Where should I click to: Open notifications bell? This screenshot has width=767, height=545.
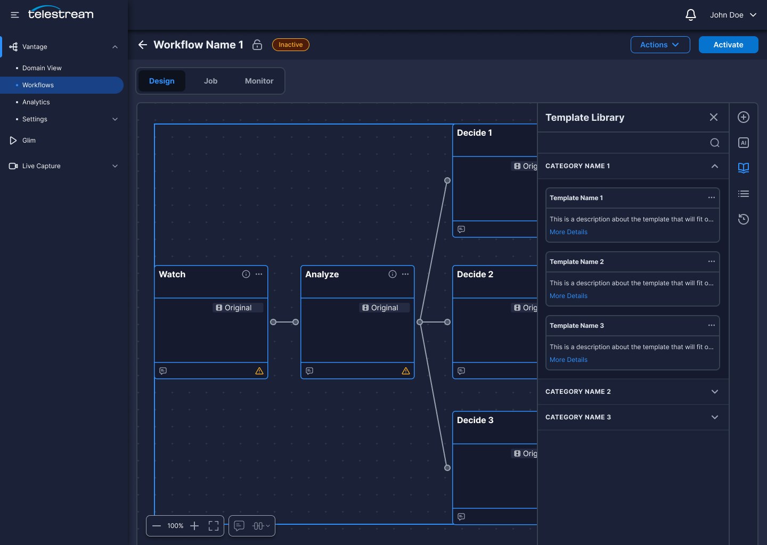click(x=690, y=15)
